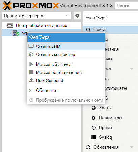
Task: Click the play icon for Массовый запуск
Action: pyautogui.click(x=31, y=64)
